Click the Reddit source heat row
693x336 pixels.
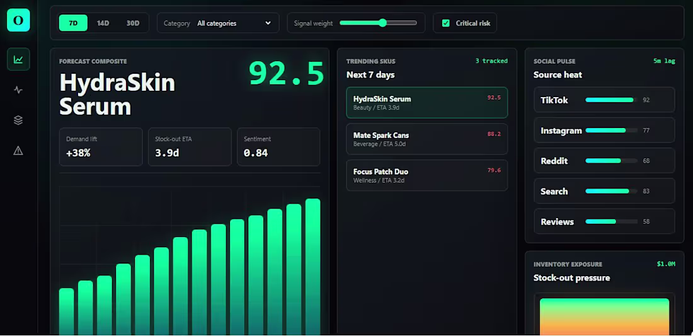(604, 161)
